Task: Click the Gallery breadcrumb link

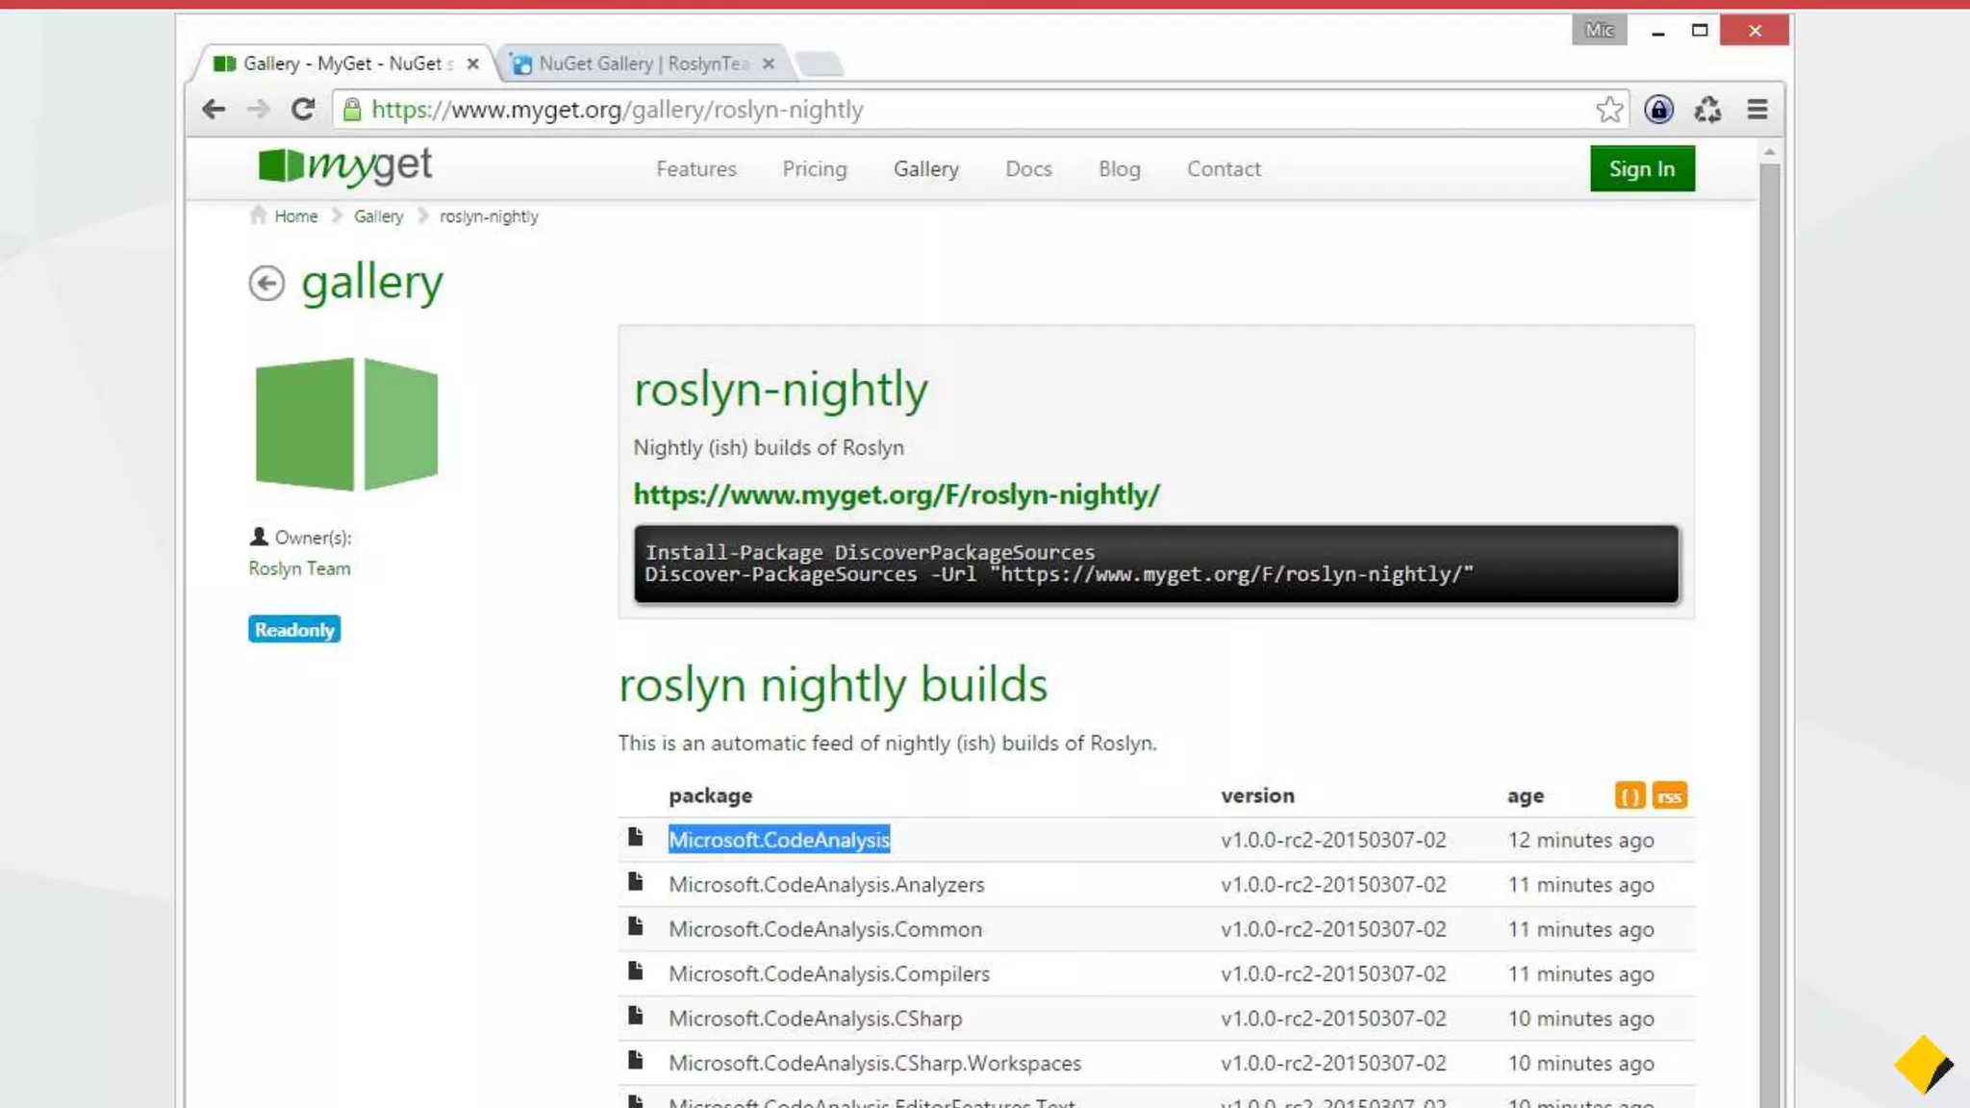Action: click(378, 216)
